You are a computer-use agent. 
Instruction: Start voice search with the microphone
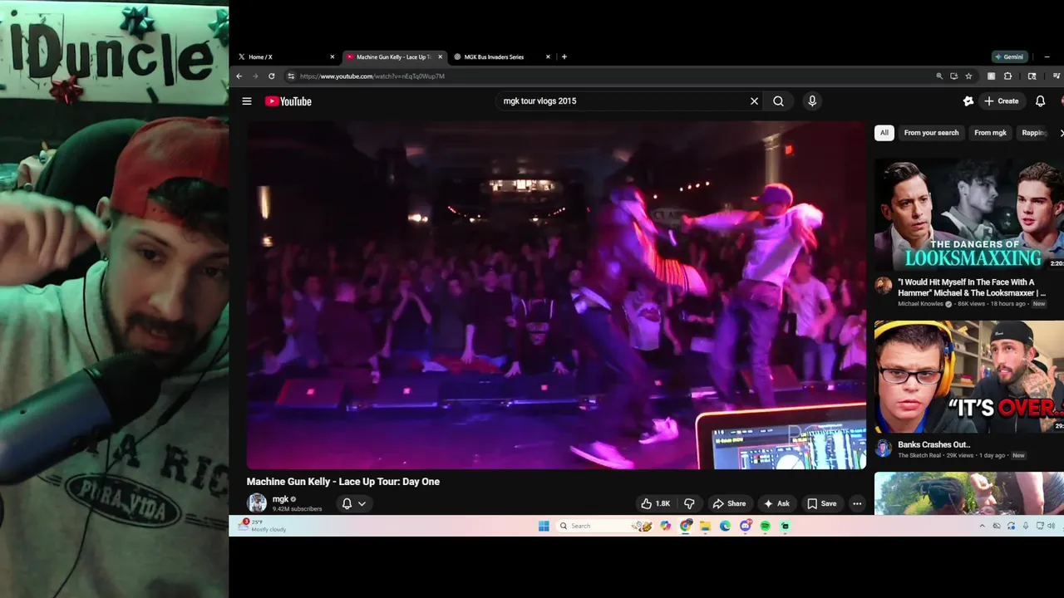[812, 101]
